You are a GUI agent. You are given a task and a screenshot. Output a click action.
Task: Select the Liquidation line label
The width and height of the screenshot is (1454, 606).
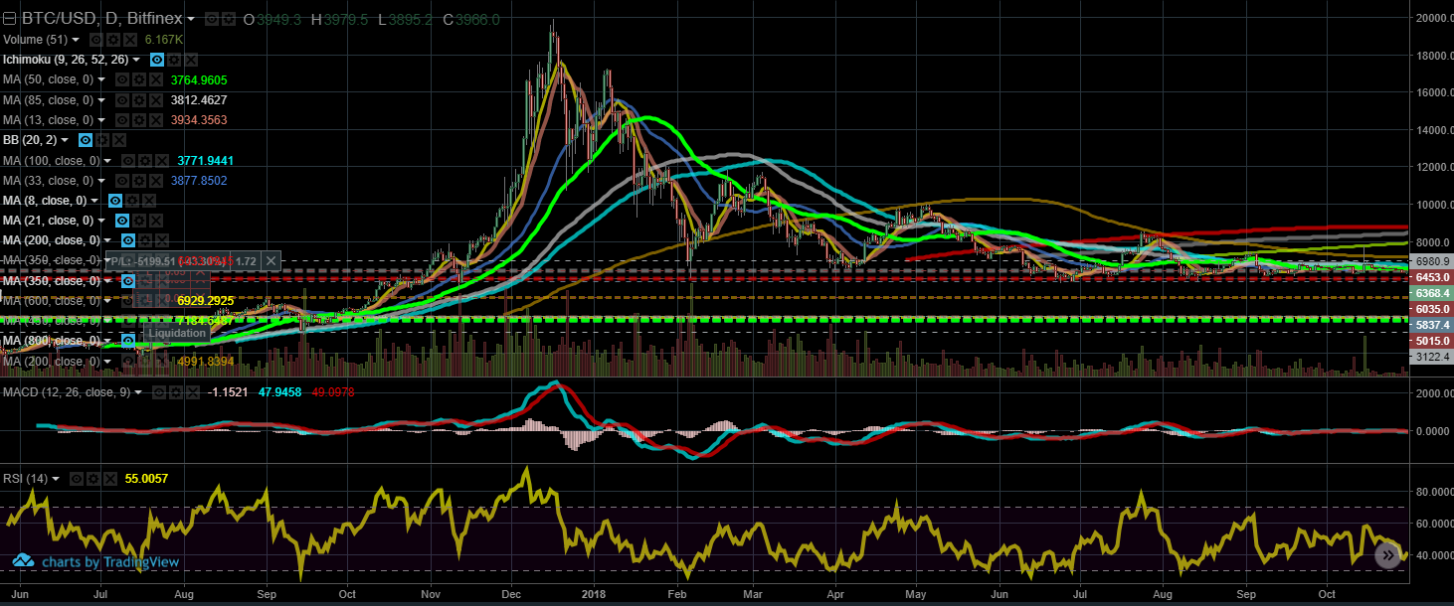coord(176,334)
